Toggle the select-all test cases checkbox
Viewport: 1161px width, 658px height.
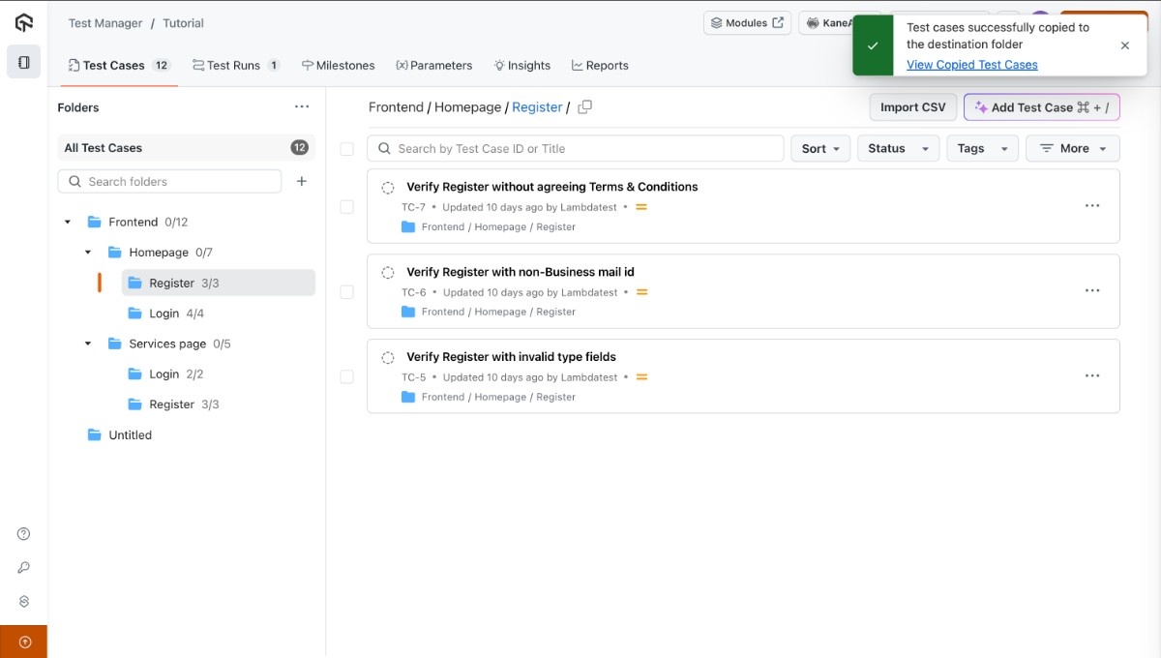tap(346, 149)
